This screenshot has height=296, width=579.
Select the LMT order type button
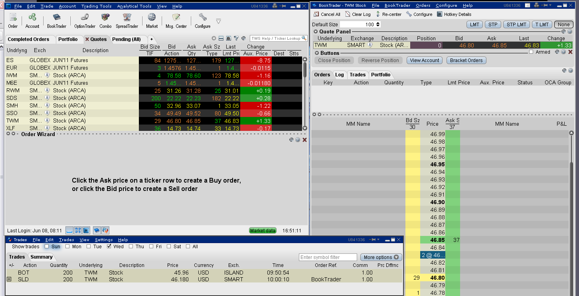pyautogui.click(x=474, y=24)
